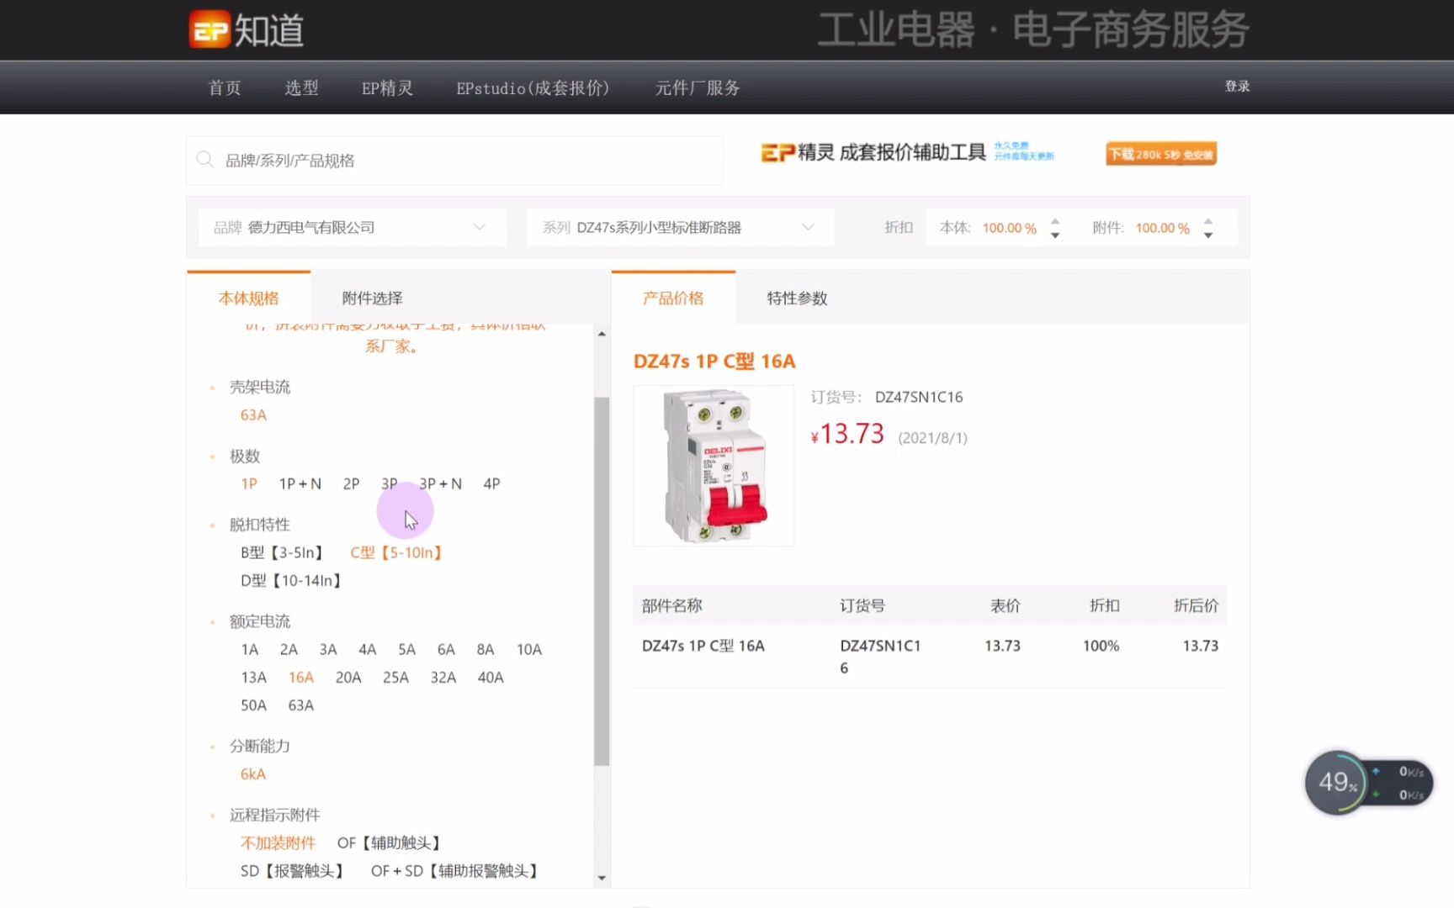Click the 下载 EP精灵 download button
The image size is (1454, 908).
tap(1161, 154)
